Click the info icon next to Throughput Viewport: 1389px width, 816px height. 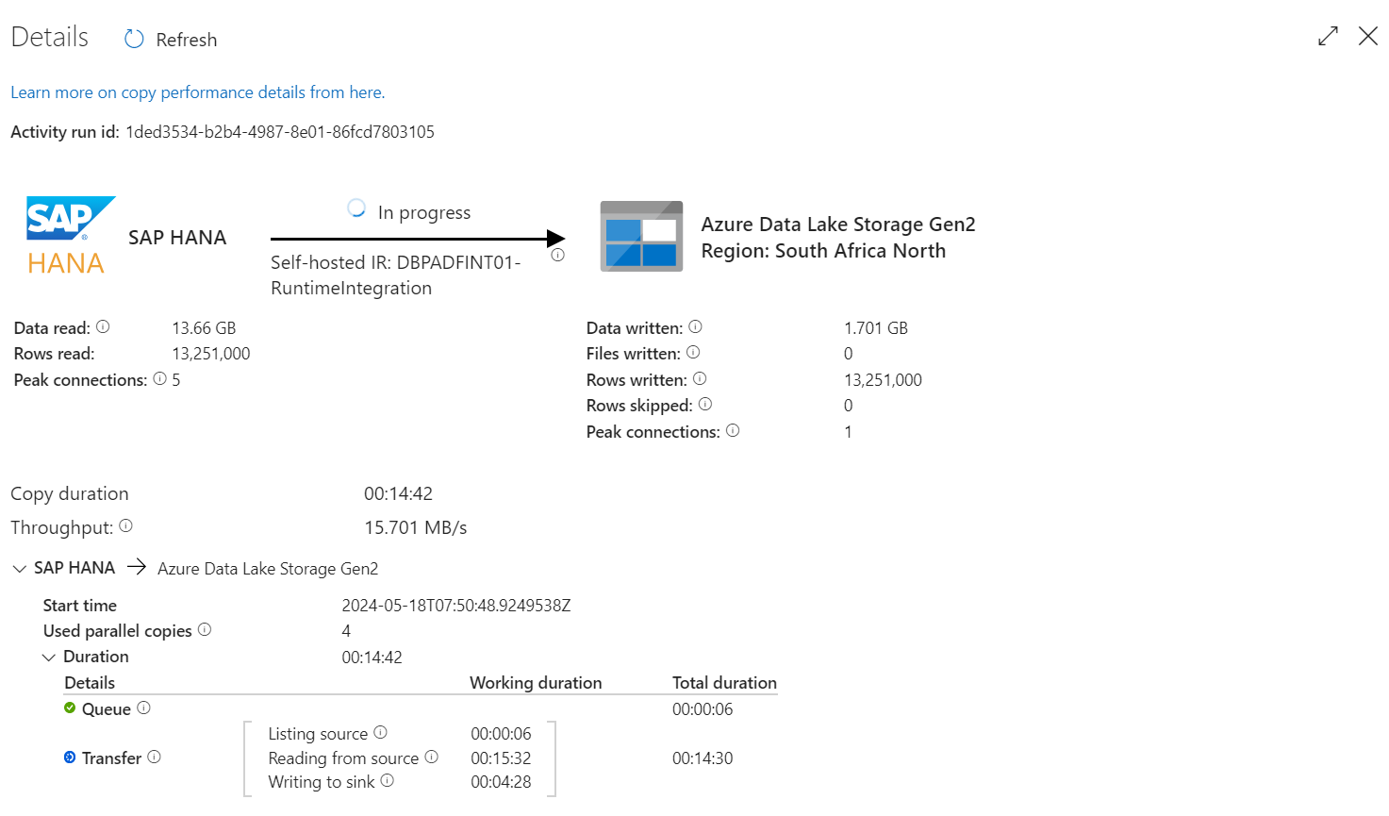tap(125, 525)
